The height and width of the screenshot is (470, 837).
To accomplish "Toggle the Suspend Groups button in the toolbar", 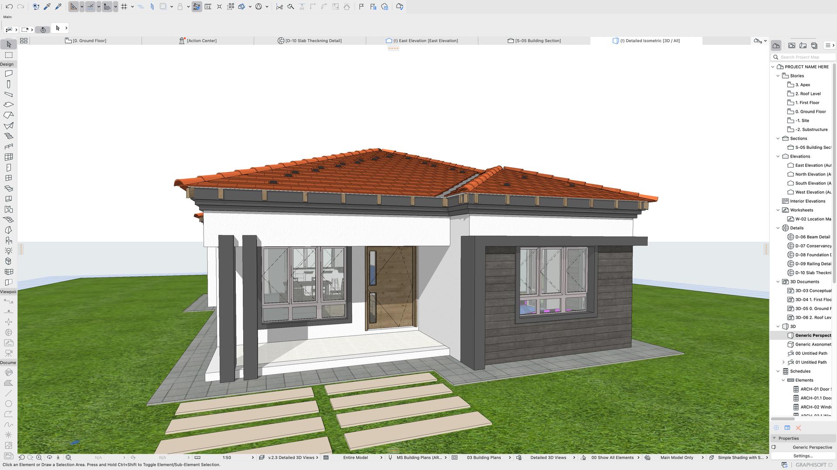I will point(197,7).
